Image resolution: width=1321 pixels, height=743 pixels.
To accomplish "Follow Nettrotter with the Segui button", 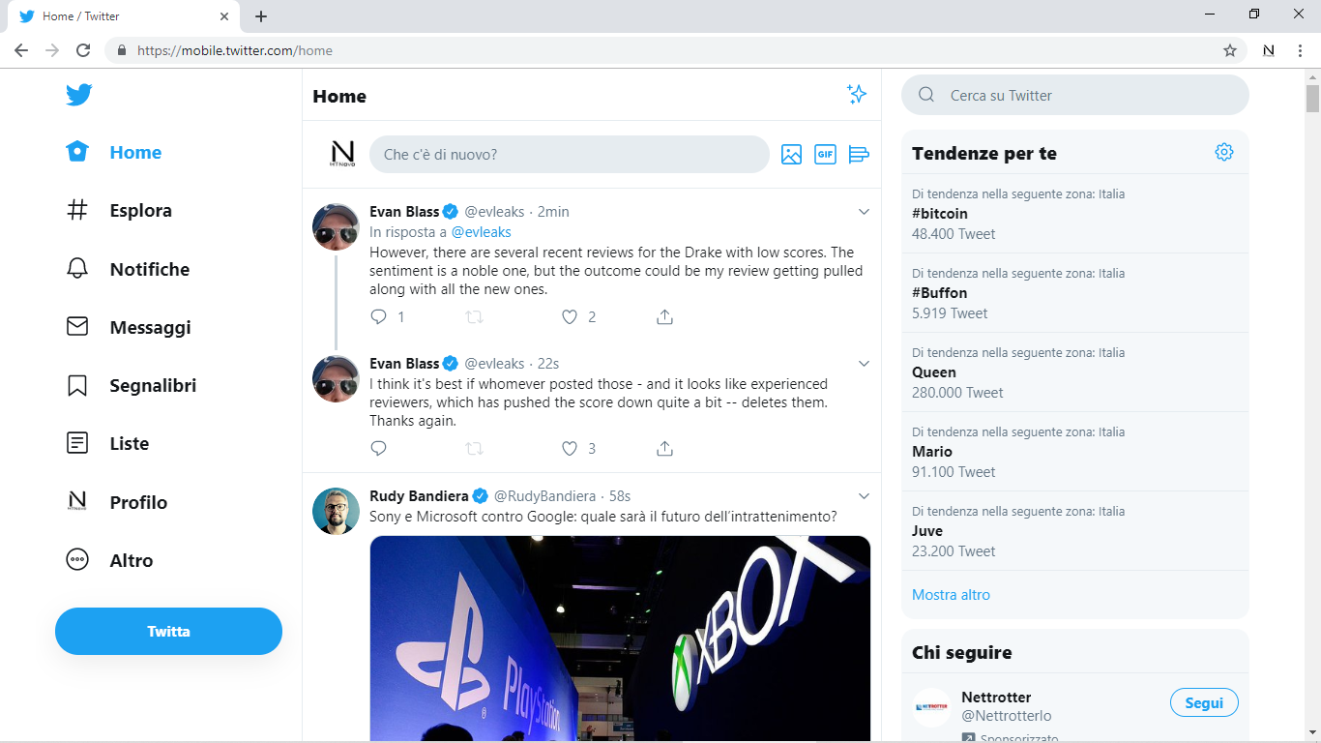I will pos(1204,702).
